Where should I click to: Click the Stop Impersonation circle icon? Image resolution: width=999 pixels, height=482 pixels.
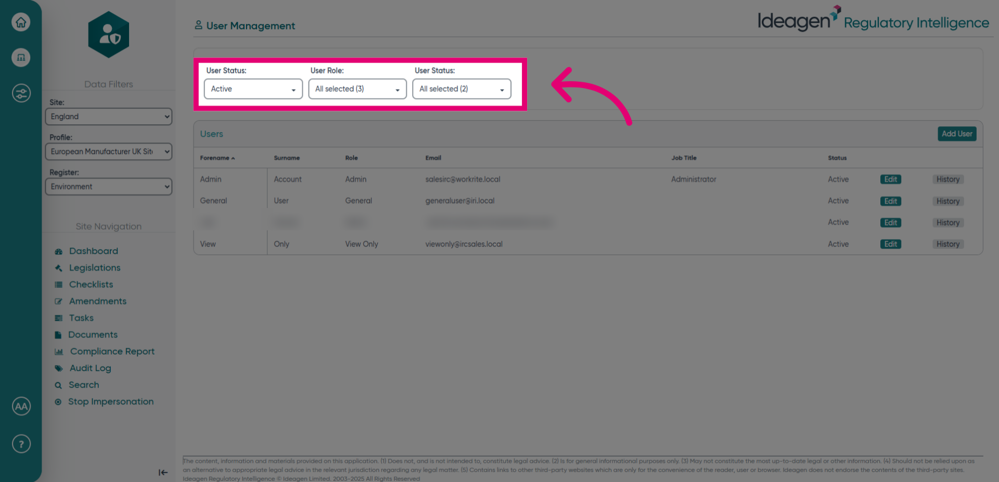[58, 402]
